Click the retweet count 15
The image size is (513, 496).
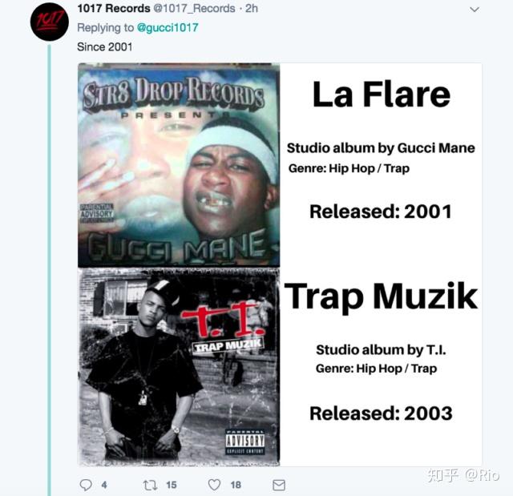click(x=172, y=485)
